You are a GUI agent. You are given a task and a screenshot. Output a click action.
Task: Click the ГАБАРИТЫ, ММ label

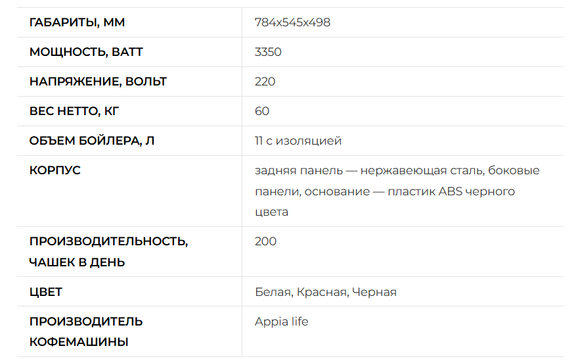(x=77, y=22)
